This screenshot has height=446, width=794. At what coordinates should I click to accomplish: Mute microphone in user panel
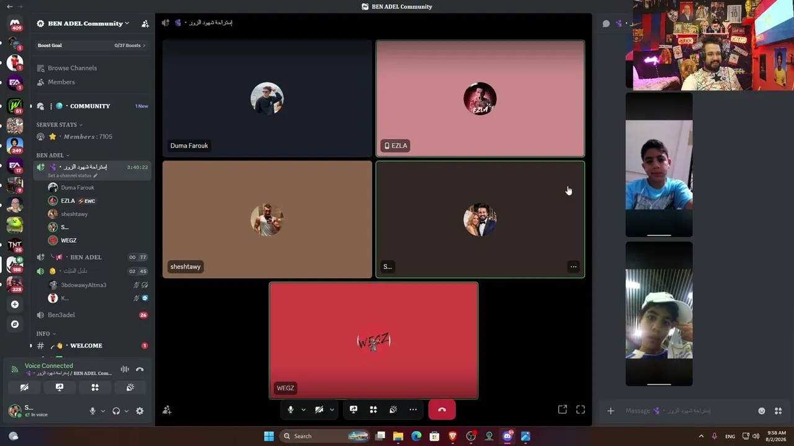[92, 411]
